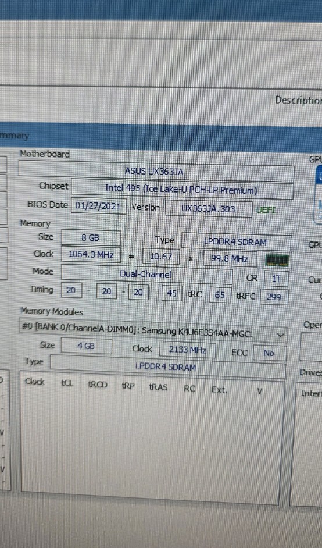The image size is (322, 548).
Task: Select the BIOS Date 01/27/2021 field
Action: pyautogui.click(x=98, y=206)
